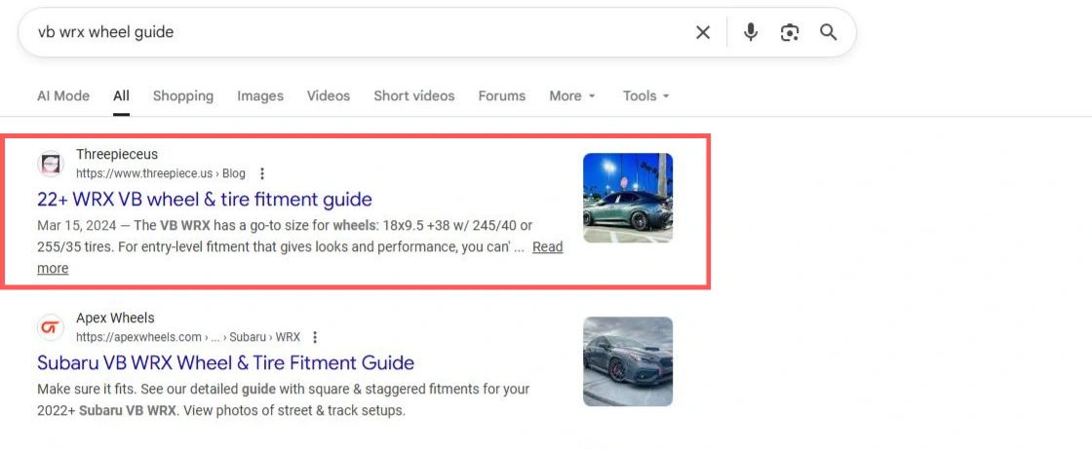This screenshot has width=1092, height=449.
Task: Click the magnifying glass search icon
Action: (828, 32)
